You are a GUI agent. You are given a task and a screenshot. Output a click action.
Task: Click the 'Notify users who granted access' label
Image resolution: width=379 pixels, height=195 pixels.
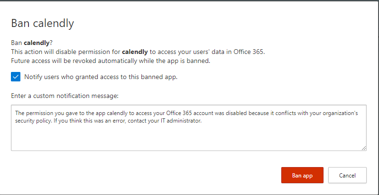101,77
